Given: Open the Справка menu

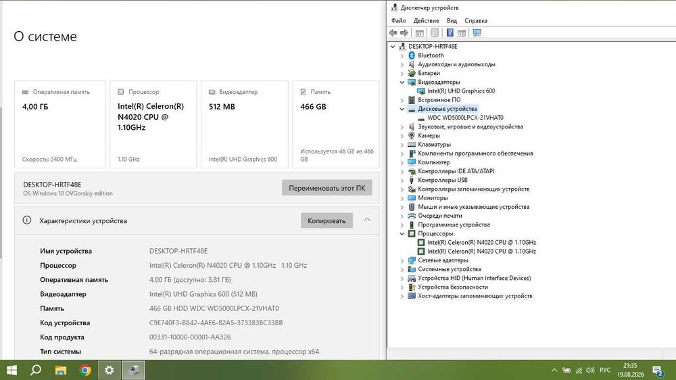Looking at the screenshot, I should [x=475, y=21].
